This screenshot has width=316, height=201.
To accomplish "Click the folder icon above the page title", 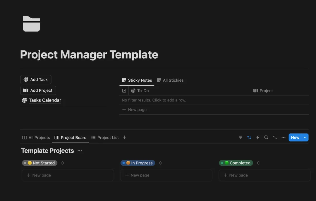I will click(x=31, y=24).
